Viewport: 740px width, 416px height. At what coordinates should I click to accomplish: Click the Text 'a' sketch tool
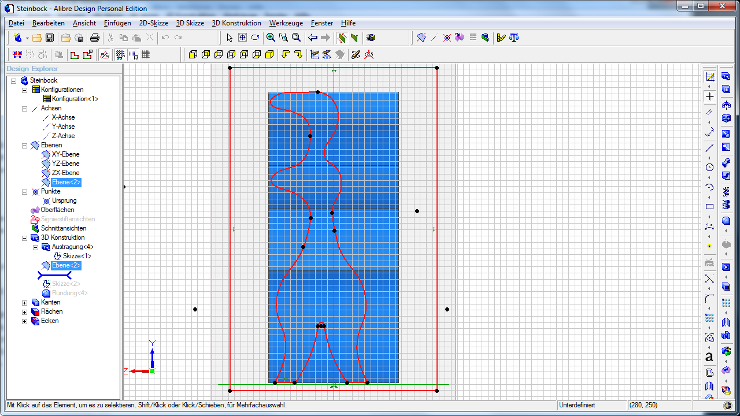pyautogui.click(x=709, y=357)
